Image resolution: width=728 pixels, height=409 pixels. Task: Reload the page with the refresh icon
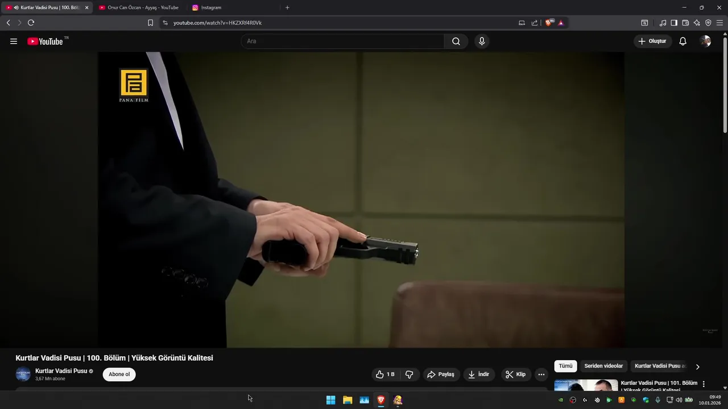(x=31, y=23)
